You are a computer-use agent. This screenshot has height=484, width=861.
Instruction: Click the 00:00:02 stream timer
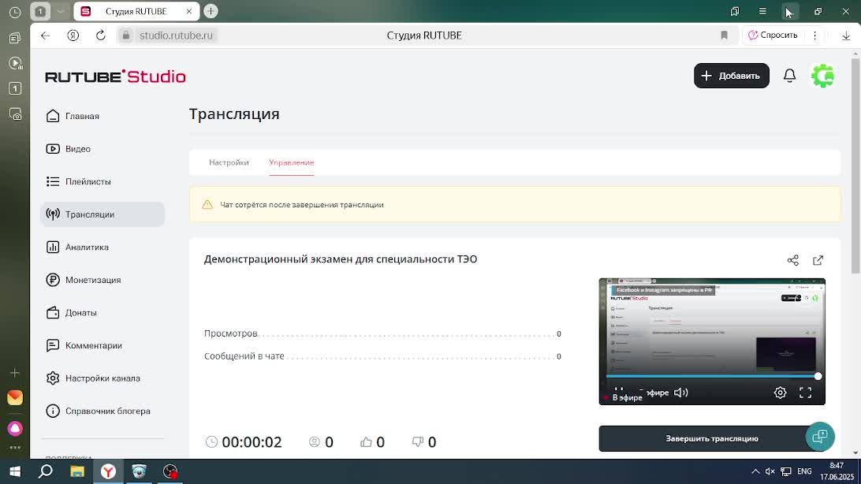[x=252, y=442]
